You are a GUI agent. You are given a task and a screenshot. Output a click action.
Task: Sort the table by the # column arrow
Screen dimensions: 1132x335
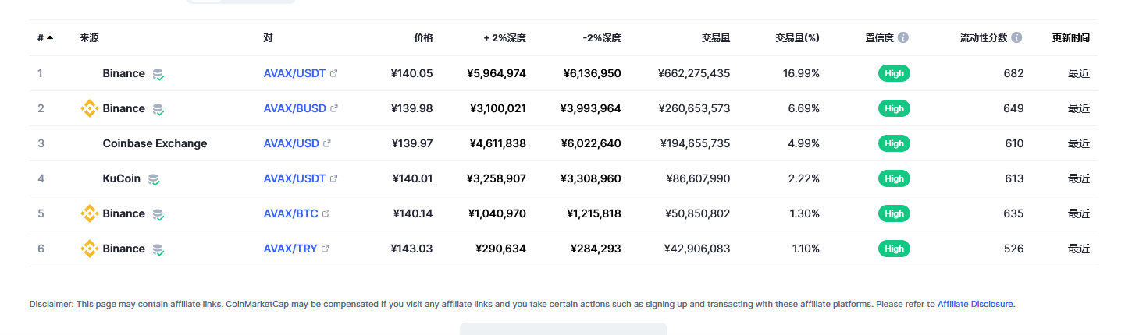pyautogui.click(x=50, y=37)
